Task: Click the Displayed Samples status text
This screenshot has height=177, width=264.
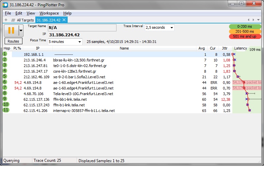Action: (101, 161)
